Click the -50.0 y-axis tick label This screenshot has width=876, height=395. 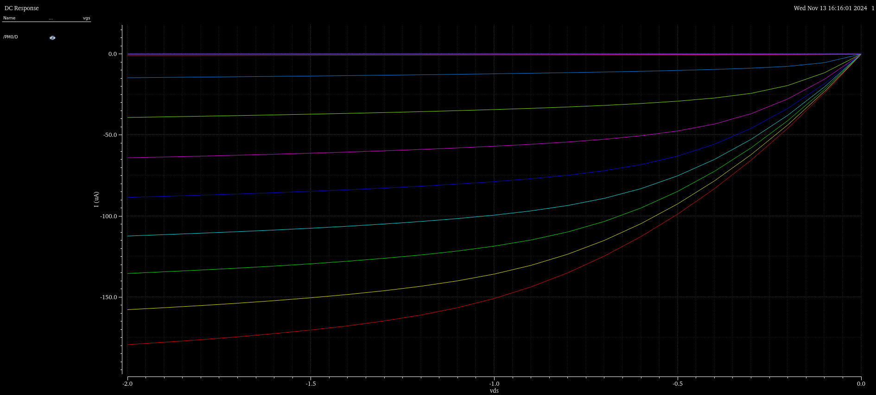click(x=110, y=135)
